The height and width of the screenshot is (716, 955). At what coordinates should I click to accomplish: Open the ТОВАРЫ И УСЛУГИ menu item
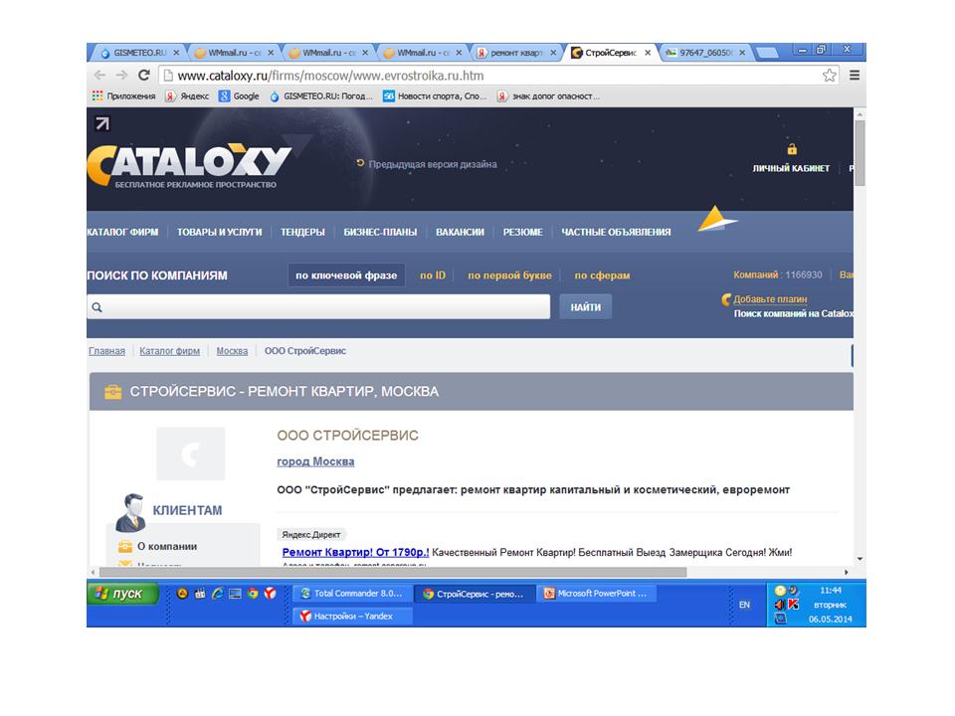[x=219, y=232]
